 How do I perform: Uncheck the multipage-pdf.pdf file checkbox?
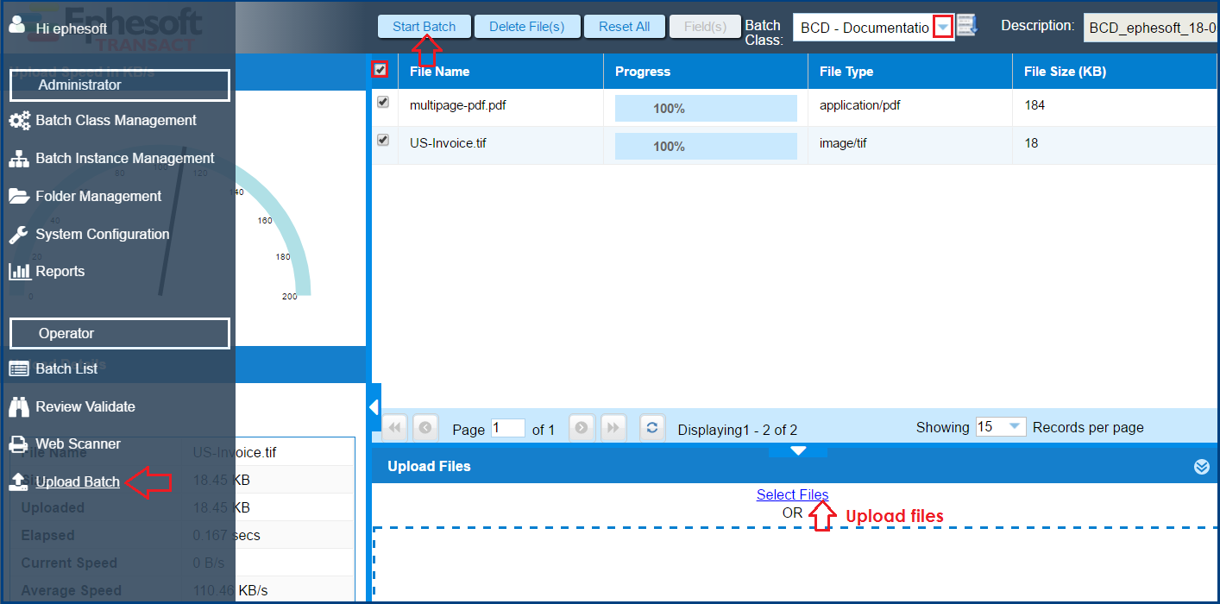[x=383, y=103]
